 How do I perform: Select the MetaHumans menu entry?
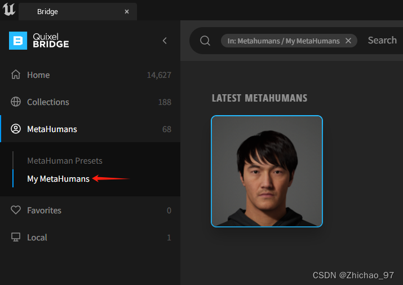tap(90, 129)
